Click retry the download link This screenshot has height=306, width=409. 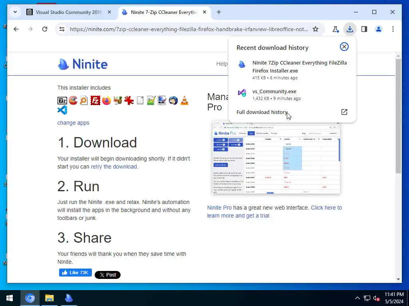tap(114, 167)
